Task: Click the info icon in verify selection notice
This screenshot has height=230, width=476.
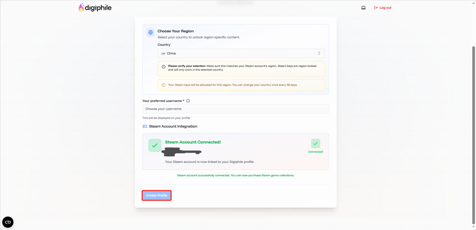Action: (164, 67)
